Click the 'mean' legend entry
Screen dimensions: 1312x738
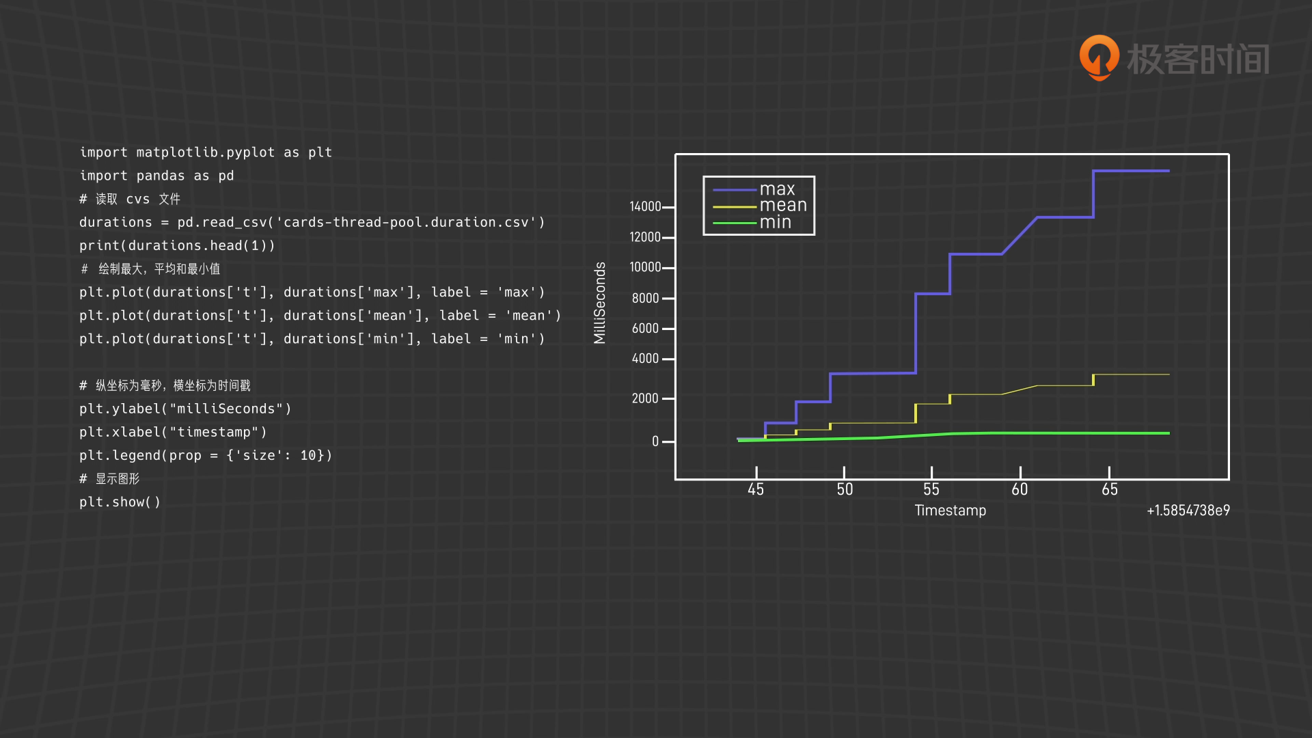tap(783, 206)
